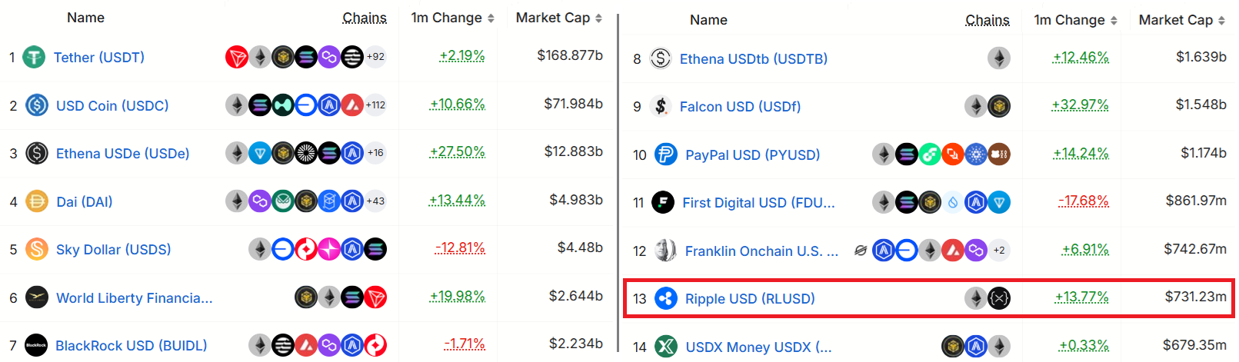This screenshot has width=1239, height=362.
Task: Click the PayPal USD (PYUSD) logo icon
Action: [x=665, y=154]
